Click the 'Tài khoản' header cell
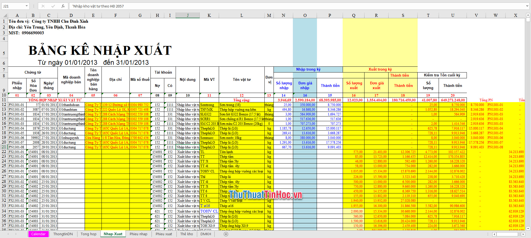This screenshot has height=238, width=531. (x=163, y=73)
